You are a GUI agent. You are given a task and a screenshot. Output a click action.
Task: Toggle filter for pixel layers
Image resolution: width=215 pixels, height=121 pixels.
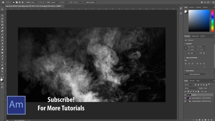(x=196, y=85)
